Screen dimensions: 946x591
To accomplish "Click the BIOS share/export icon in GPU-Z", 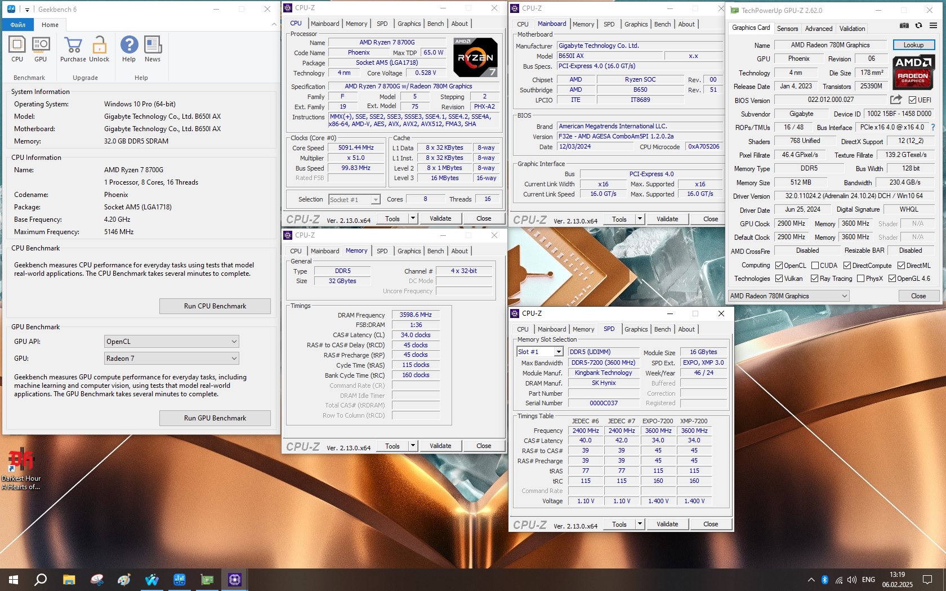I will pos(896,100).
